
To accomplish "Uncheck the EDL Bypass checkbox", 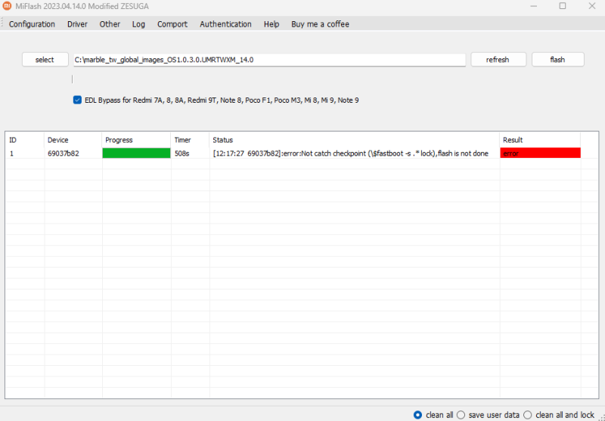I will 77,100.
